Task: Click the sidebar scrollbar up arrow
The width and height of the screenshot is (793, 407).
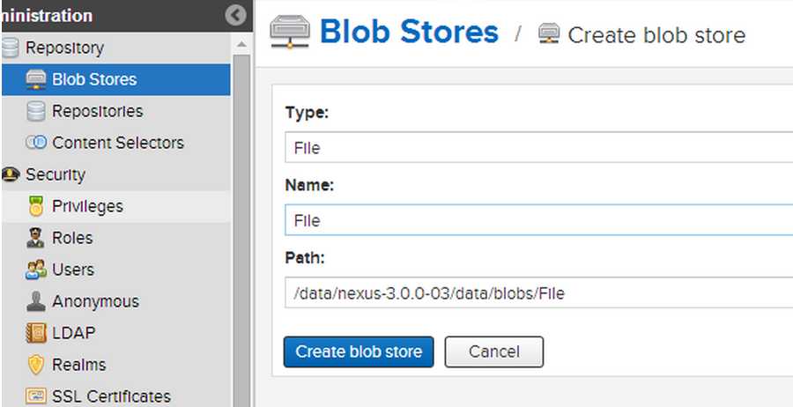Action: 241,45
